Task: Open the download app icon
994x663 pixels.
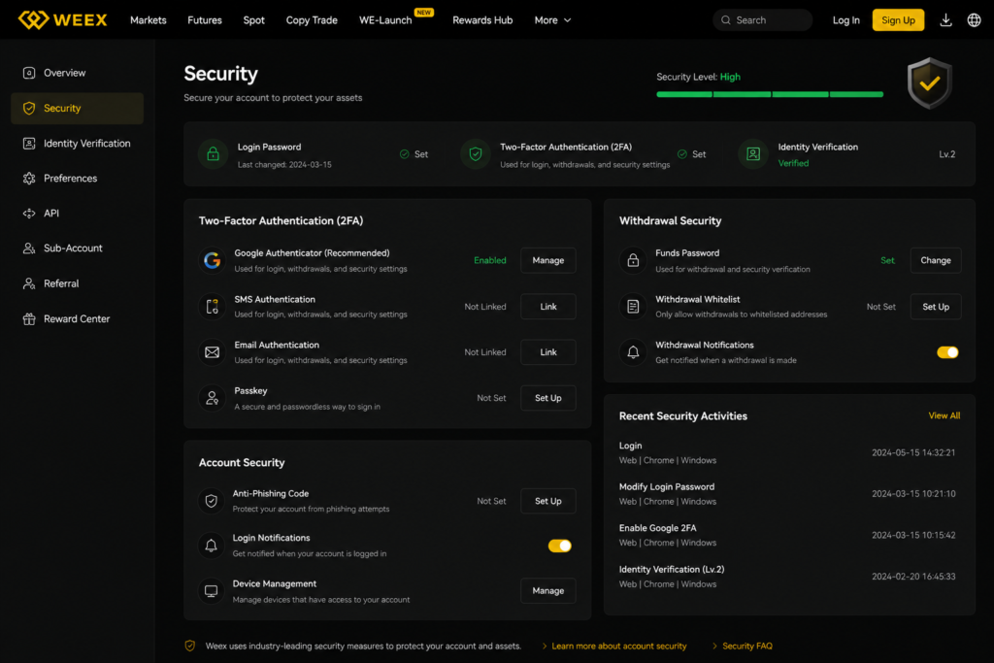Action: click(945, 20)
